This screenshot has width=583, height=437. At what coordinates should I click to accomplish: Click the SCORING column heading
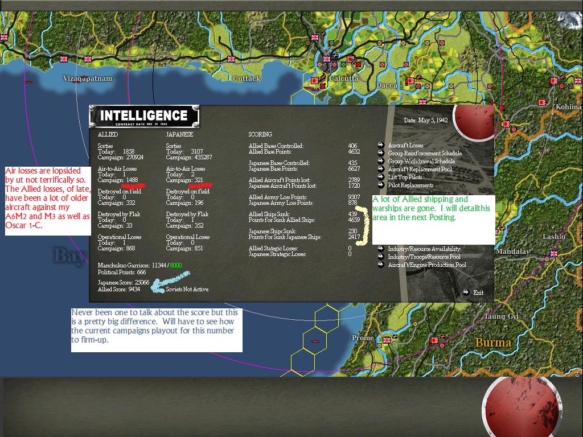(260, 134)
